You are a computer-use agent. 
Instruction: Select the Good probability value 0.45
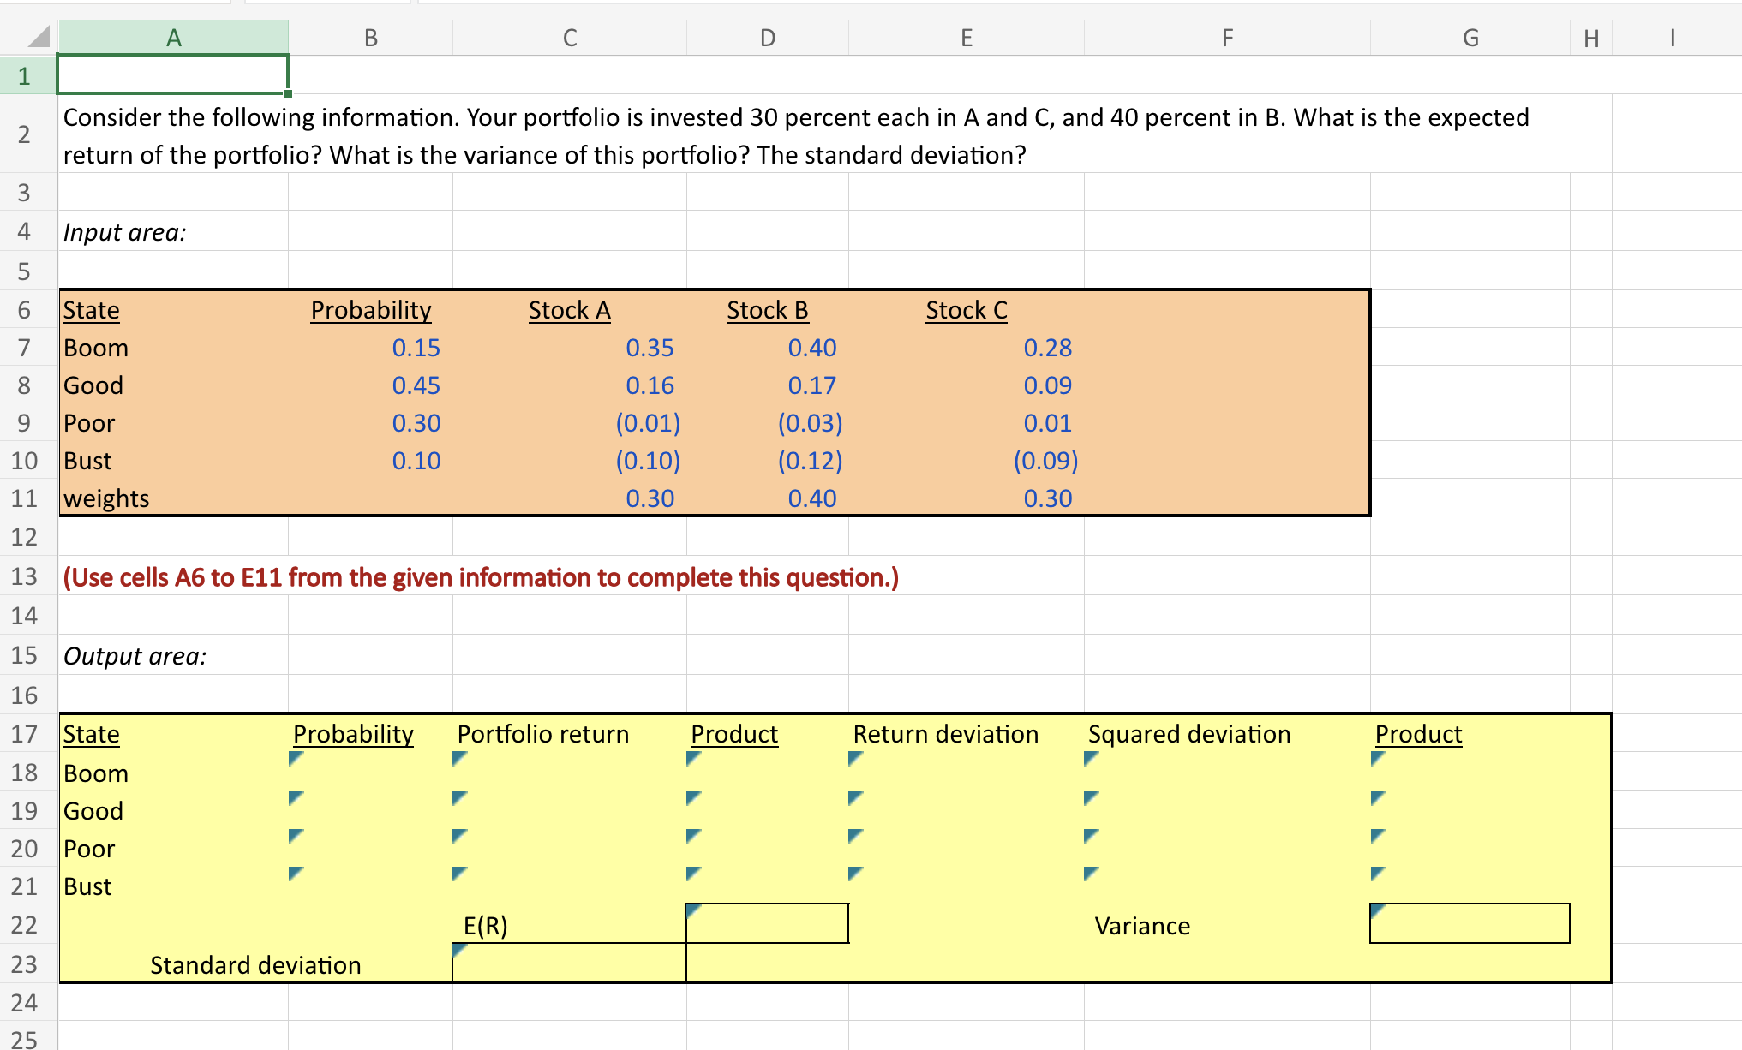(416, 385)
